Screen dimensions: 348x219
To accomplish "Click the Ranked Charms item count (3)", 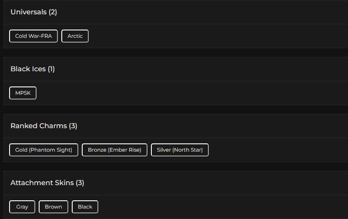I will [x=73, y=126].
